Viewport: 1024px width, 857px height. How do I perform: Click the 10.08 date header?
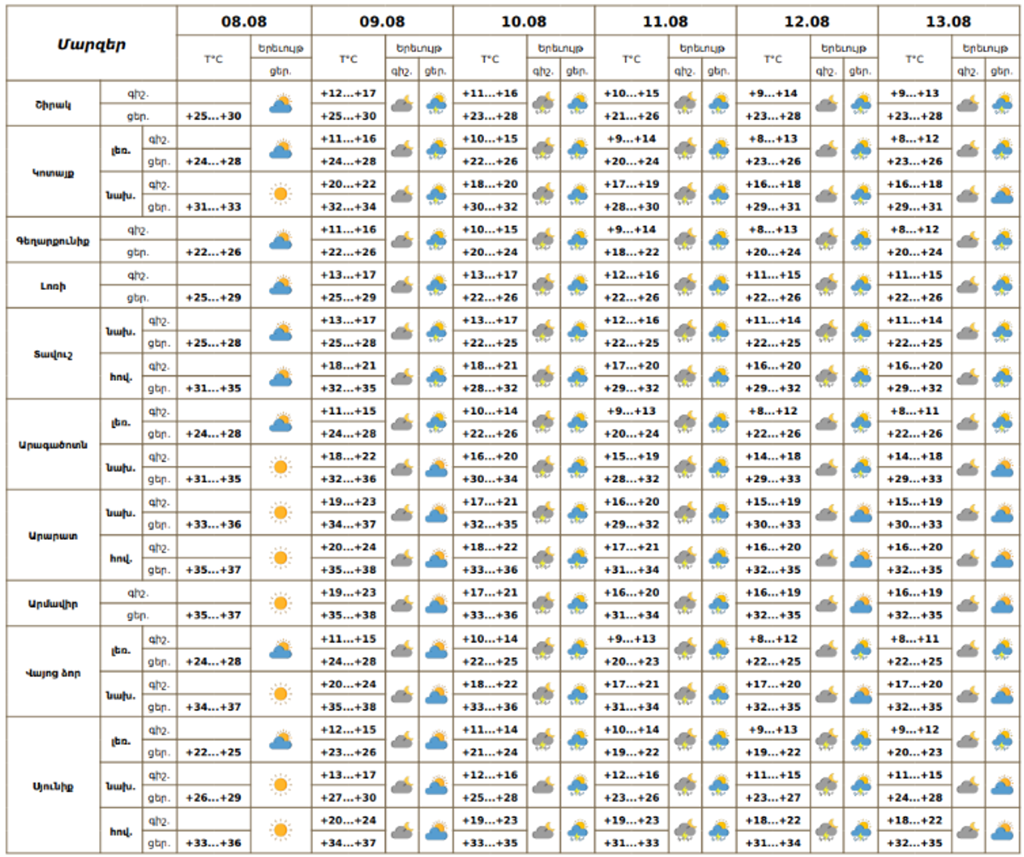(x=524, y=21)
